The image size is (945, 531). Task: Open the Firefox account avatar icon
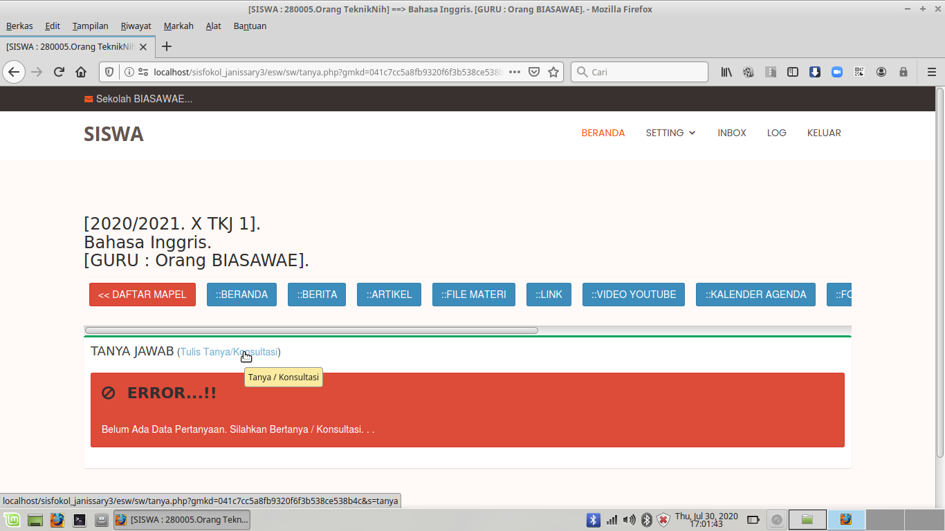coord(881,72)
